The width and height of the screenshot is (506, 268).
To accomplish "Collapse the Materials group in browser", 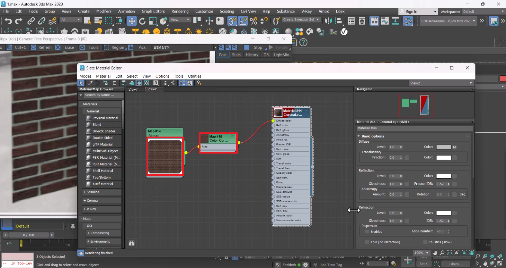I will [x=81, y=104].
